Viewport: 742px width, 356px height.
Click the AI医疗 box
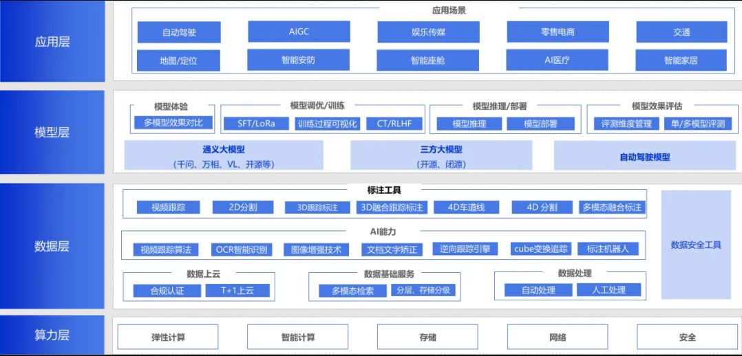click(557, 60)
